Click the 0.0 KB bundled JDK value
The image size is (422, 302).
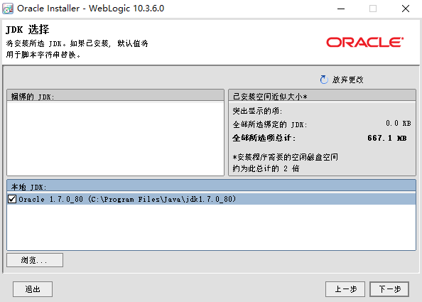pos(398,123)
